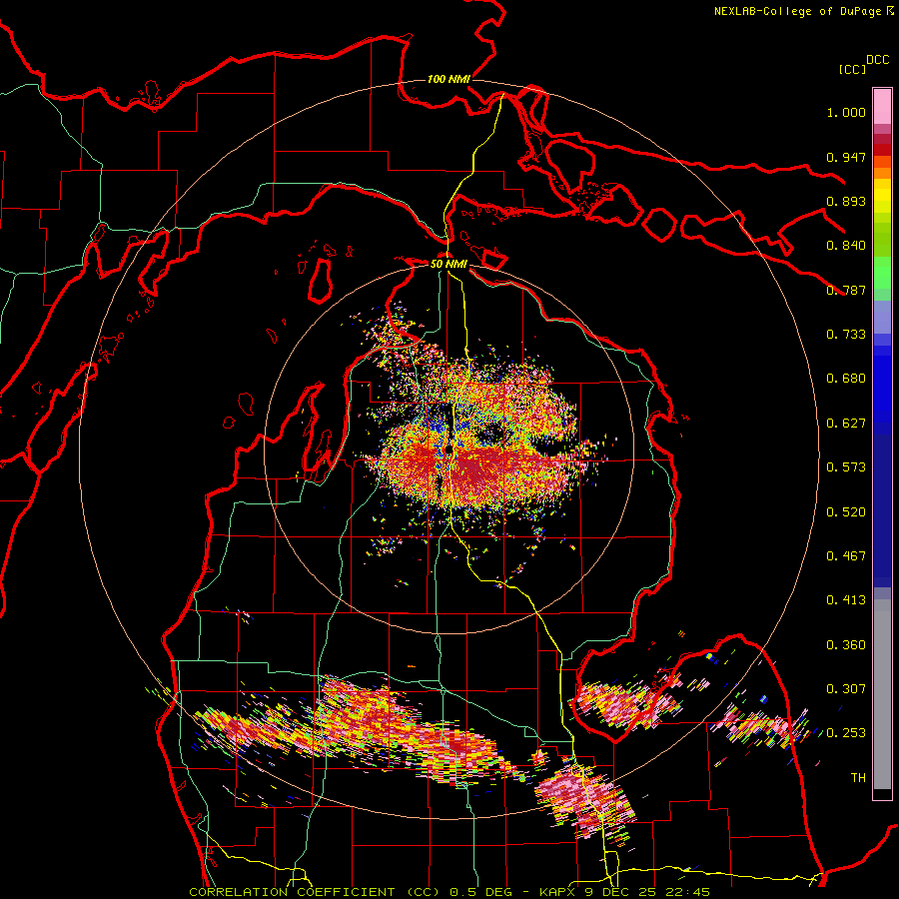Image resolution: width=899 pixels, height=899 pixels.
Task: Click the Correlation Coefficient caption at bottom
Action: click(x=449, y=892)
